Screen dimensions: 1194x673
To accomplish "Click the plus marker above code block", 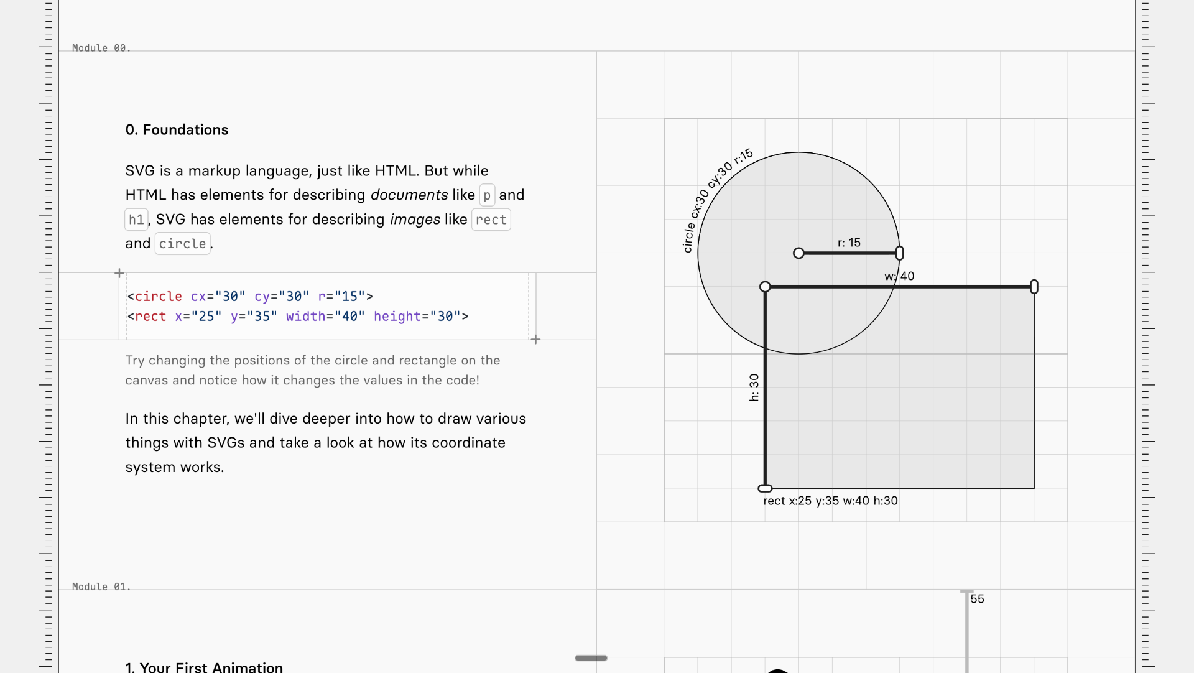I will (119, 273).
